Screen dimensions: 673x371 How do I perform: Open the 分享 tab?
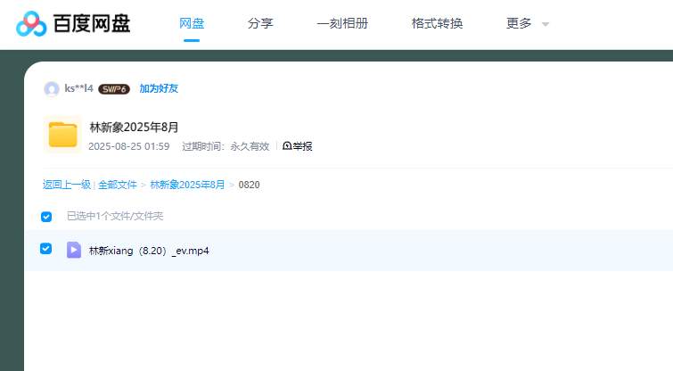[260, 23]
